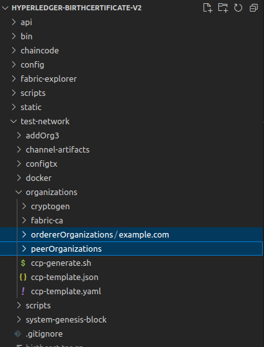264x347 pixels.
Task: Expand the fabric-ca folder chevron
Action: (24, 220)
